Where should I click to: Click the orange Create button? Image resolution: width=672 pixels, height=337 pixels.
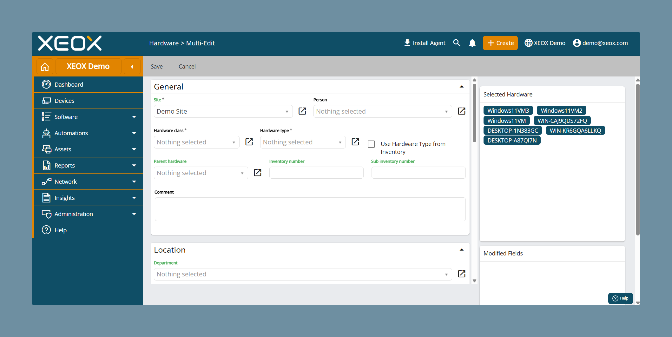pos(500,43)
